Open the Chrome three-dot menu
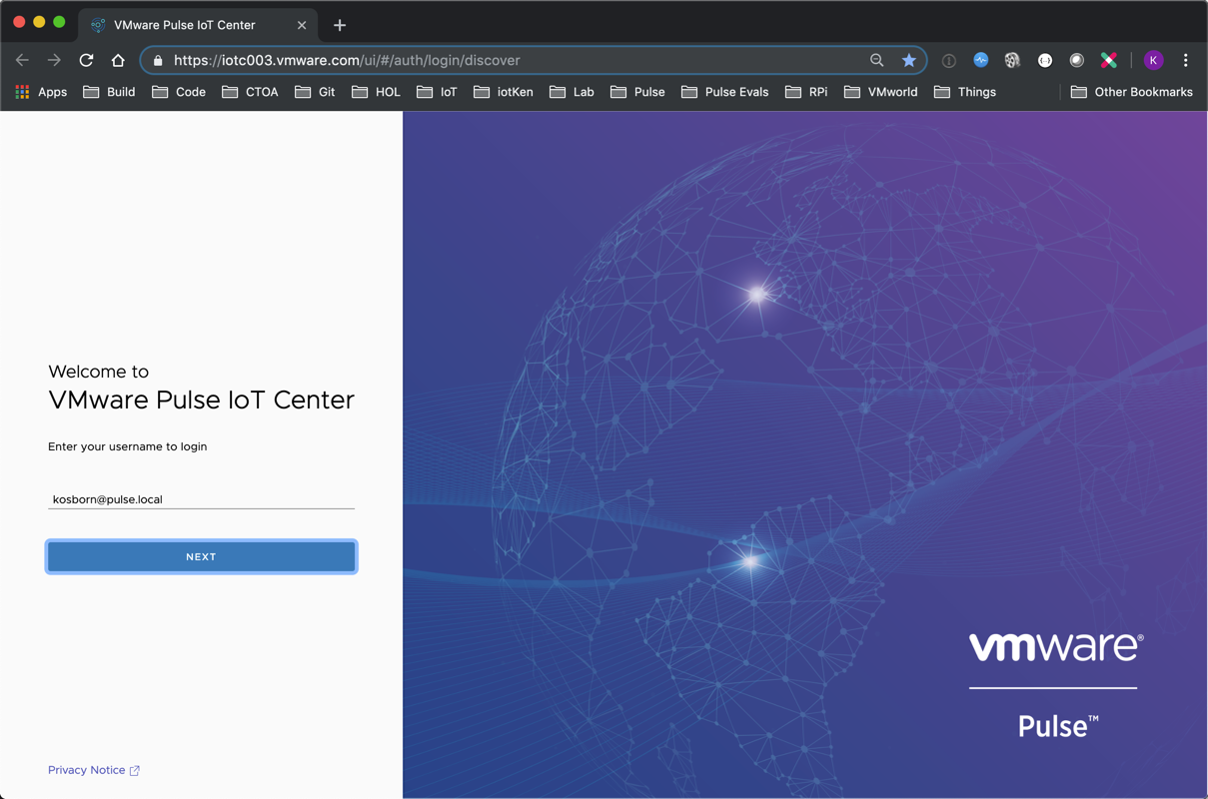The image size is (1208, 799). tap(1186, 60)
